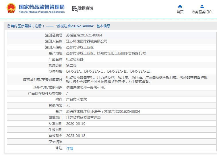Select expiry date 2025-06-18
Viewport: 217px width, 155px height.
coord(76,135)
